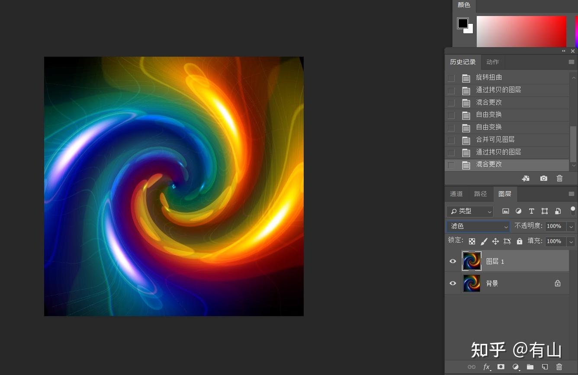The height and width of the screenshot is (375, 578).
Task: Create a new layer group folder
Action: pos(530,367)
